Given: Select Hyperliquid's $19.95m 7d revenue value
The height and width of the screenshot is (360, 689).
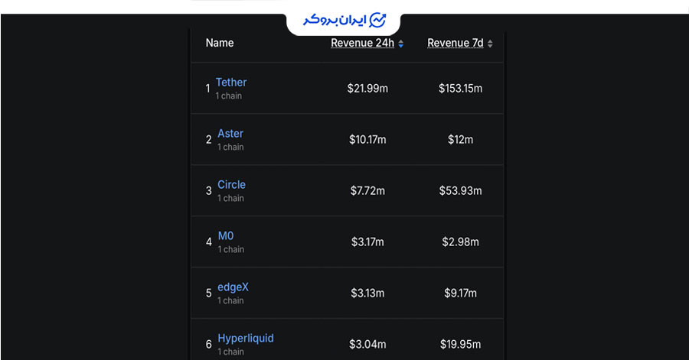Looking at the screenshot, I should click(x=460, y=345).
